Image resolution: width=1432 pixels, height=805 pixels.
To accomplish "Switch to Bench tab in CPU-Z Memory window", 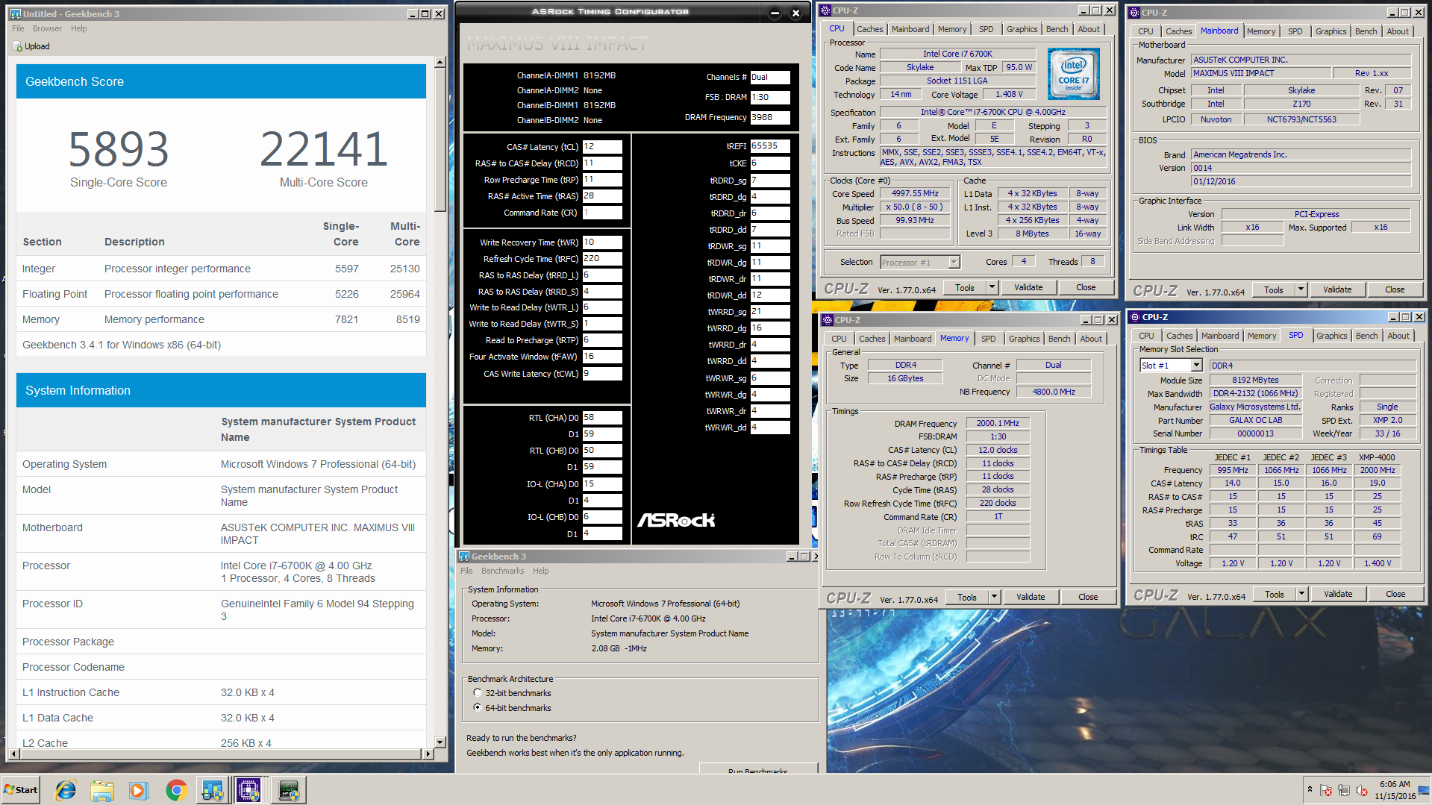I will coord(1059,339).
